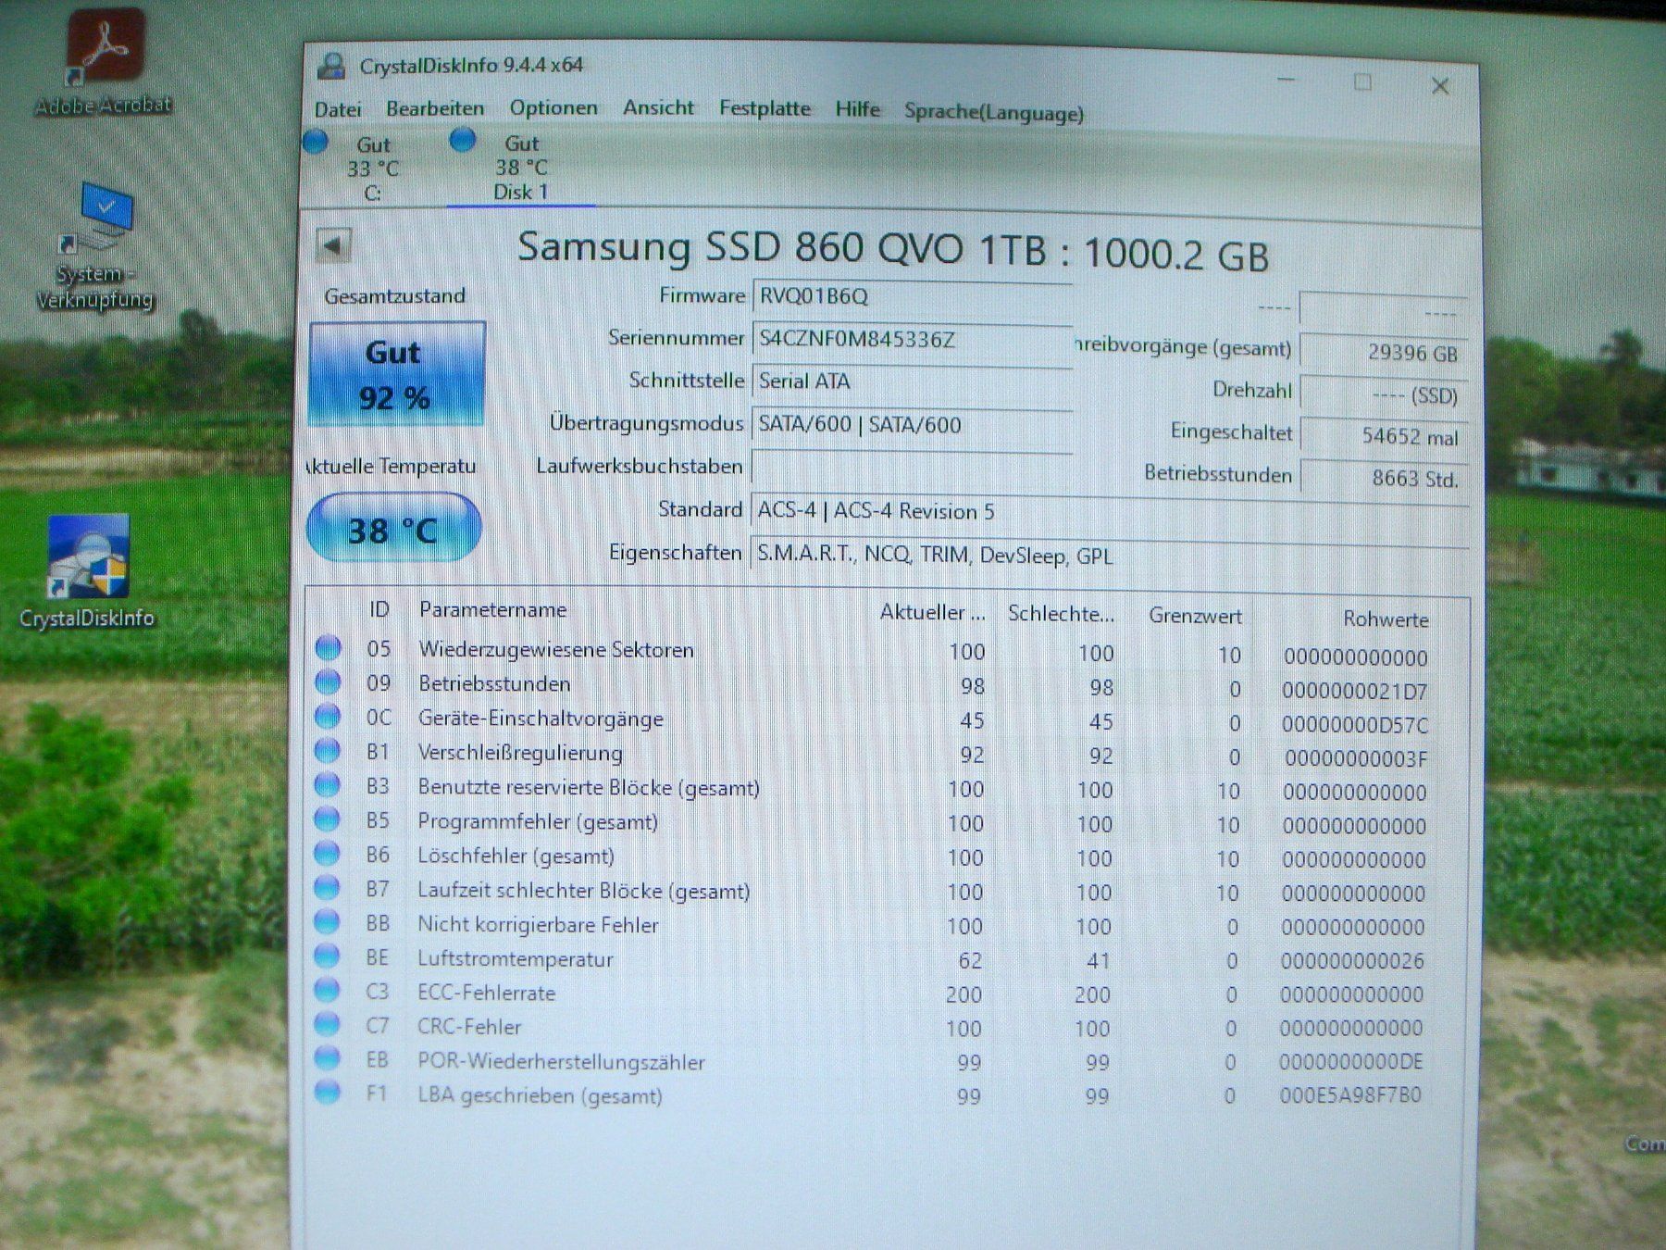Click the CrystalDiskInfo title bar app icon
The image size is (1666, 1250).
(x=330, y=65)
